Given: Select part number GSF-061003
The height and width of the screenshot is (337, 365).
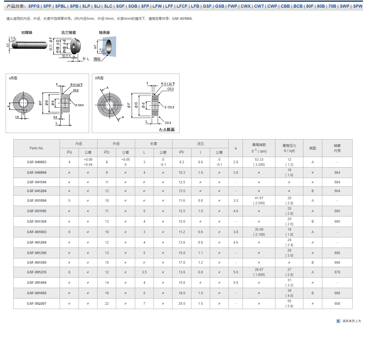Looking at the screenshot, I should [37, 232].
